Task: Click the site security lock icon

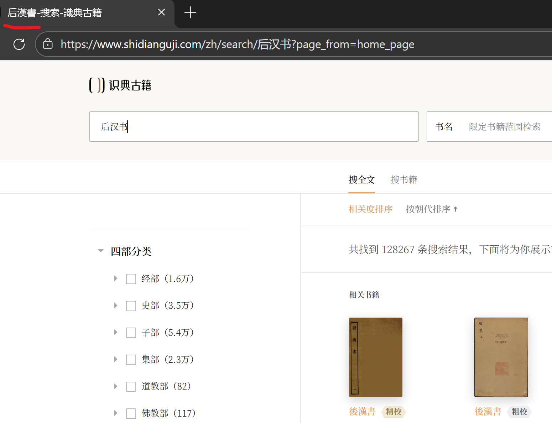Action: [48, 44]
